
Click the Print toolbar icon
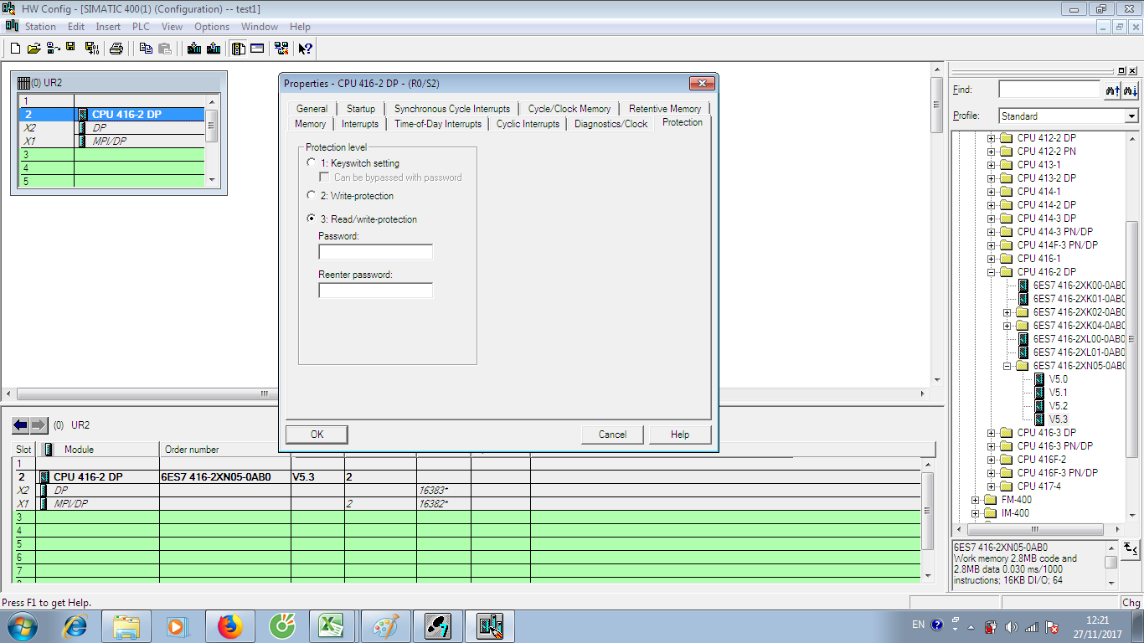click(x=116, y=49)
